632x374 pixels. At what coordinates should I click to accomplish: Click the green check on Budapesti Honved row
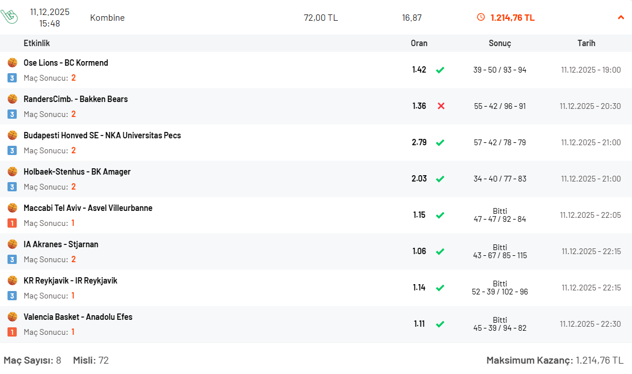440,142
